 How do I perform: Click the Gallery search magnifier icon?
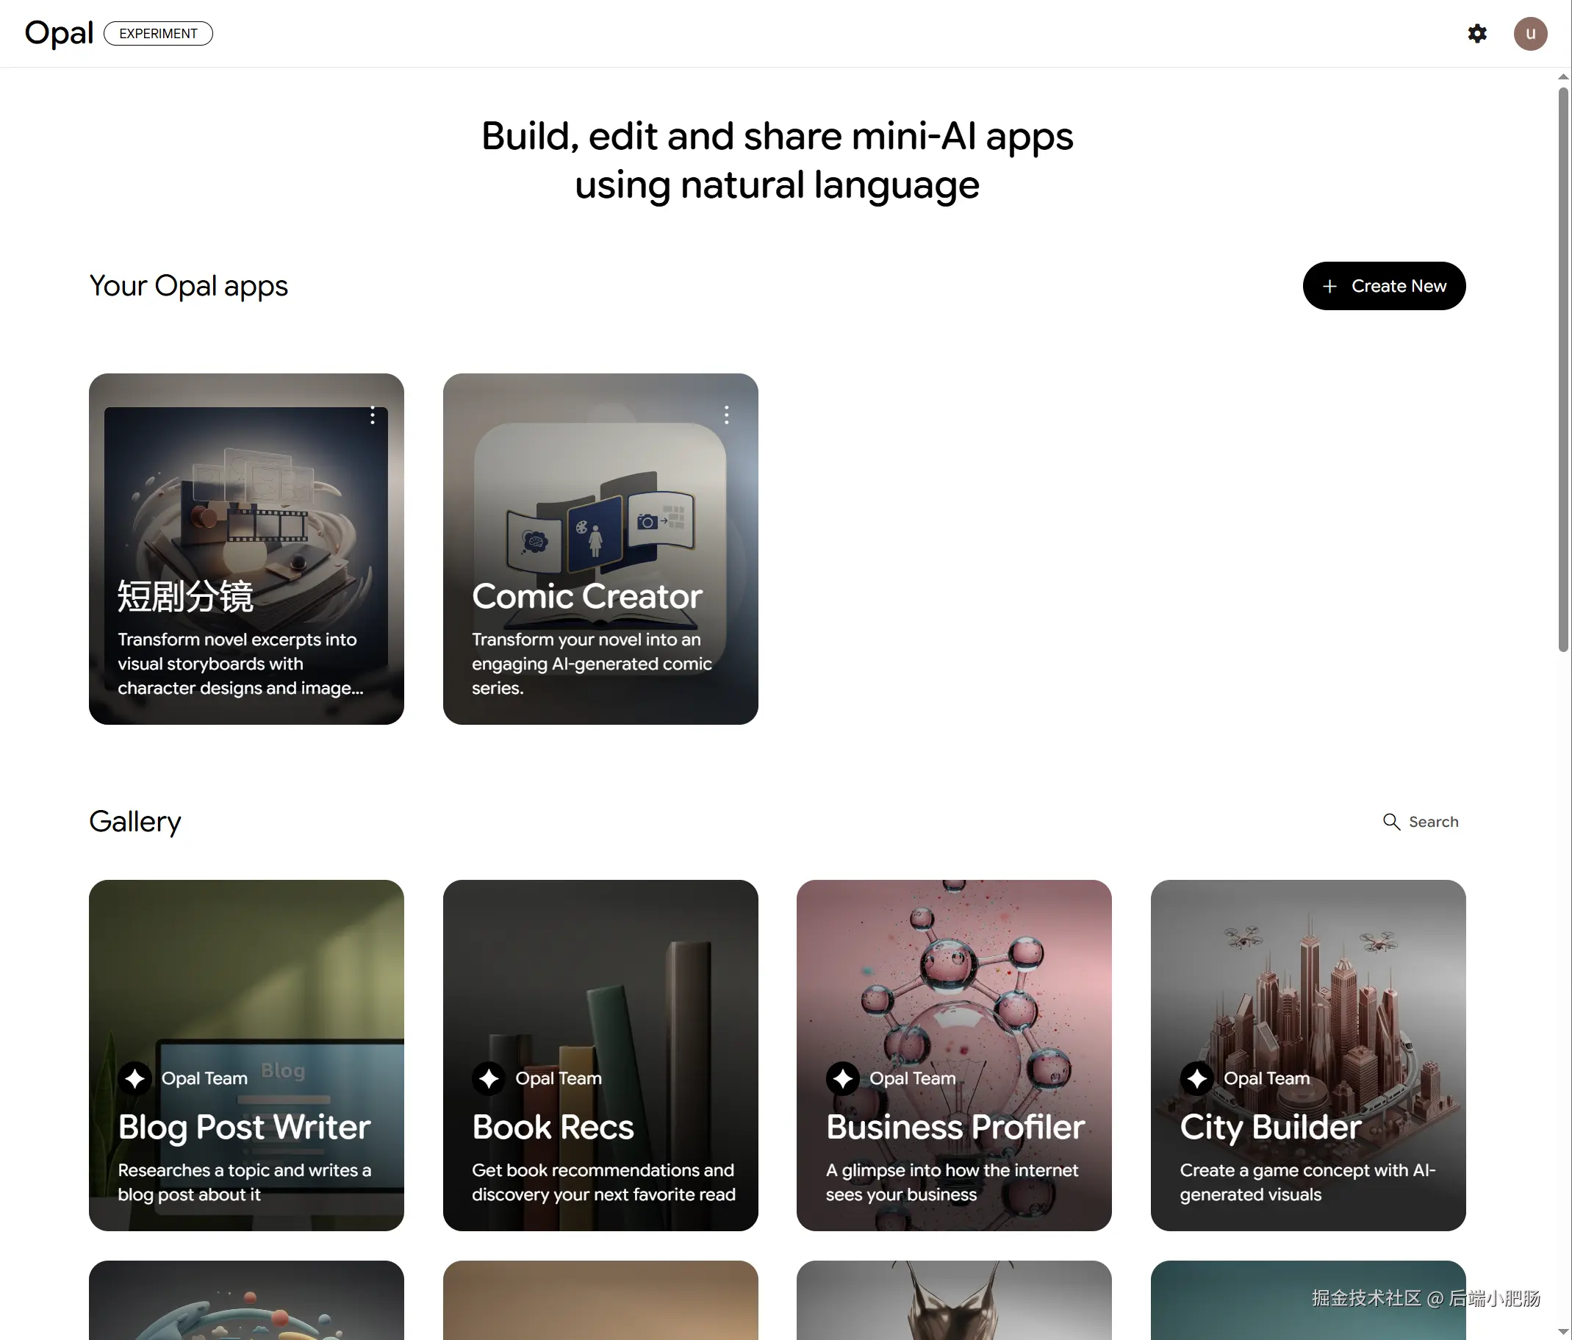[1390, 822]
